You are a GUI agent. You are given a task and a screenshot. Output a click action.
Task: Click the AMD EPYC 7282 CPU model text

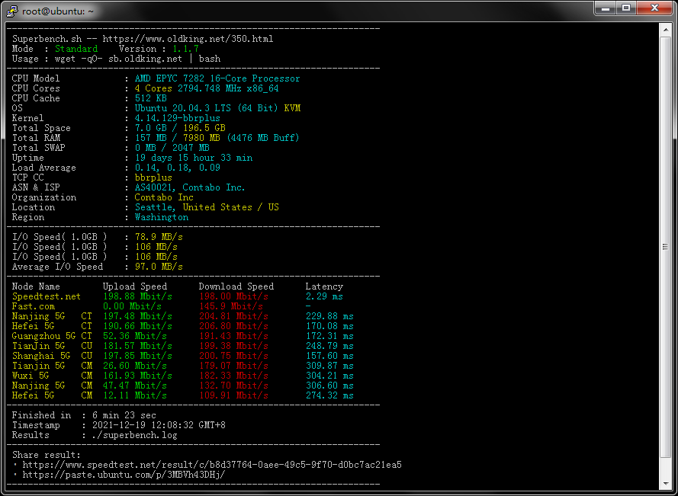[217, 78]
